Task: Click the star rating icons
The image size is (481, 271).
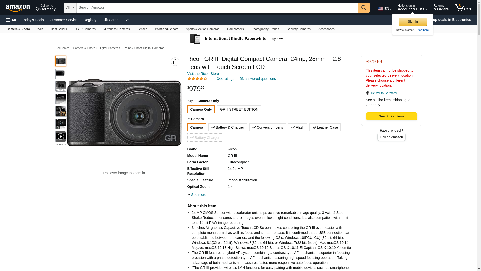Action: pos(197,79)
